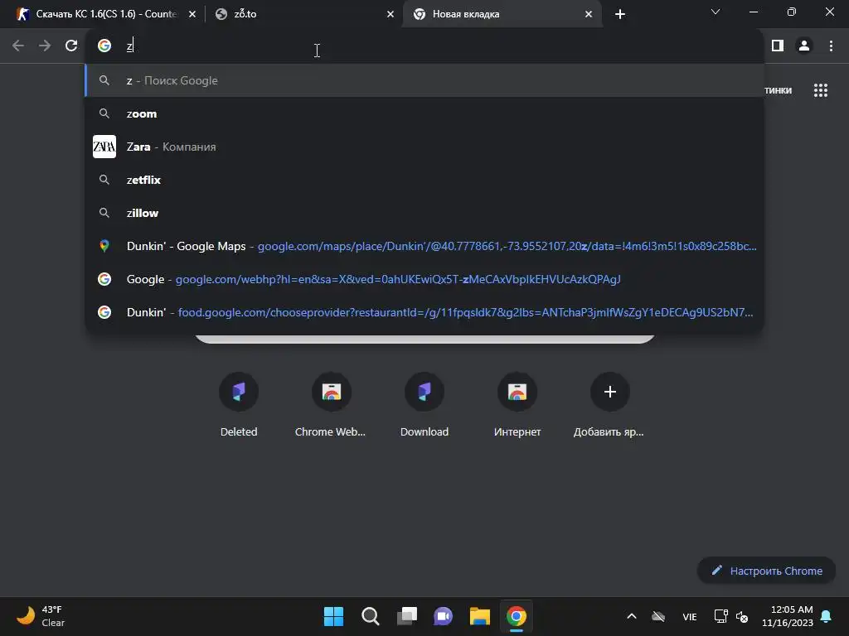Screen dimensions: 849x636
Task: Click the browser forward arrow
Action: click(x=45, y=46)
